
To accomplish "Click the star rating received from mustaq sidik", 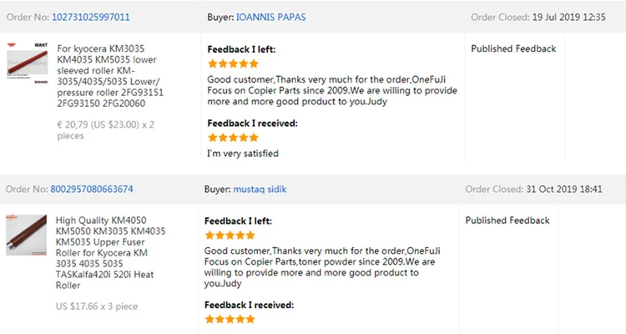I will click(230, 319).
